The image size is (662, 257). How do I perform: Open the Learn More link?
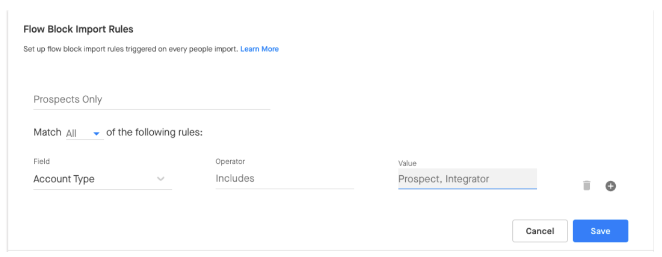coord(259,49)
